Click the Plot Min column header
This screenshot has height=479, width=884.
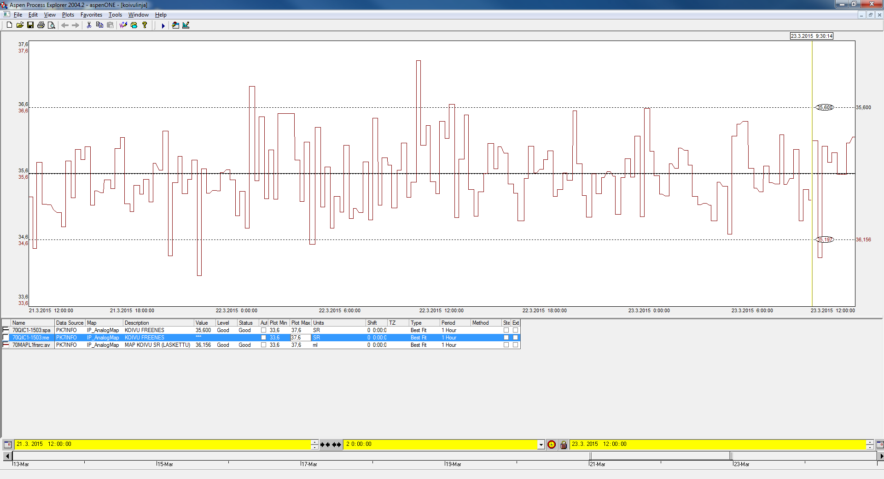click(279, 323)
